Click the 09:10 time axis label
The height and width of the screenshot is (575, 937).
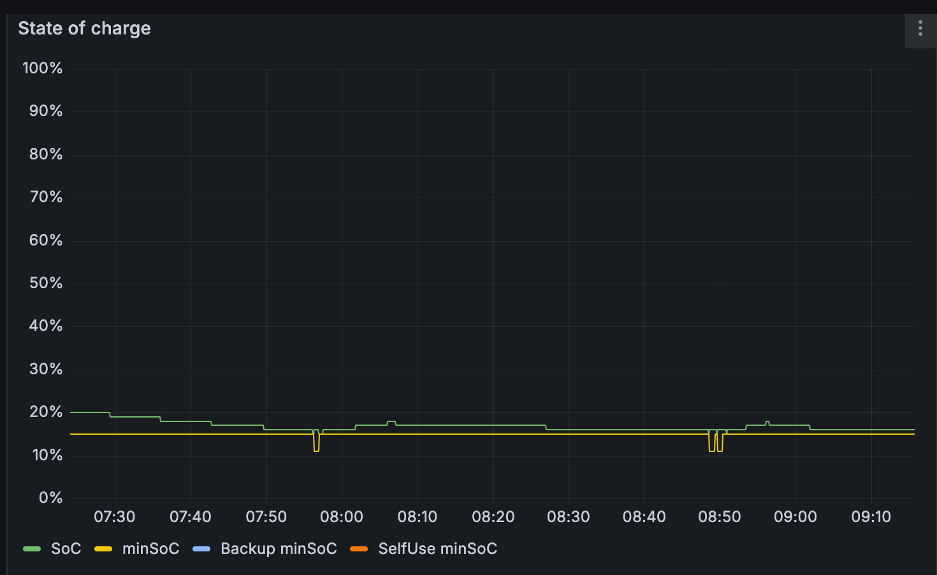tap(871, 517)
